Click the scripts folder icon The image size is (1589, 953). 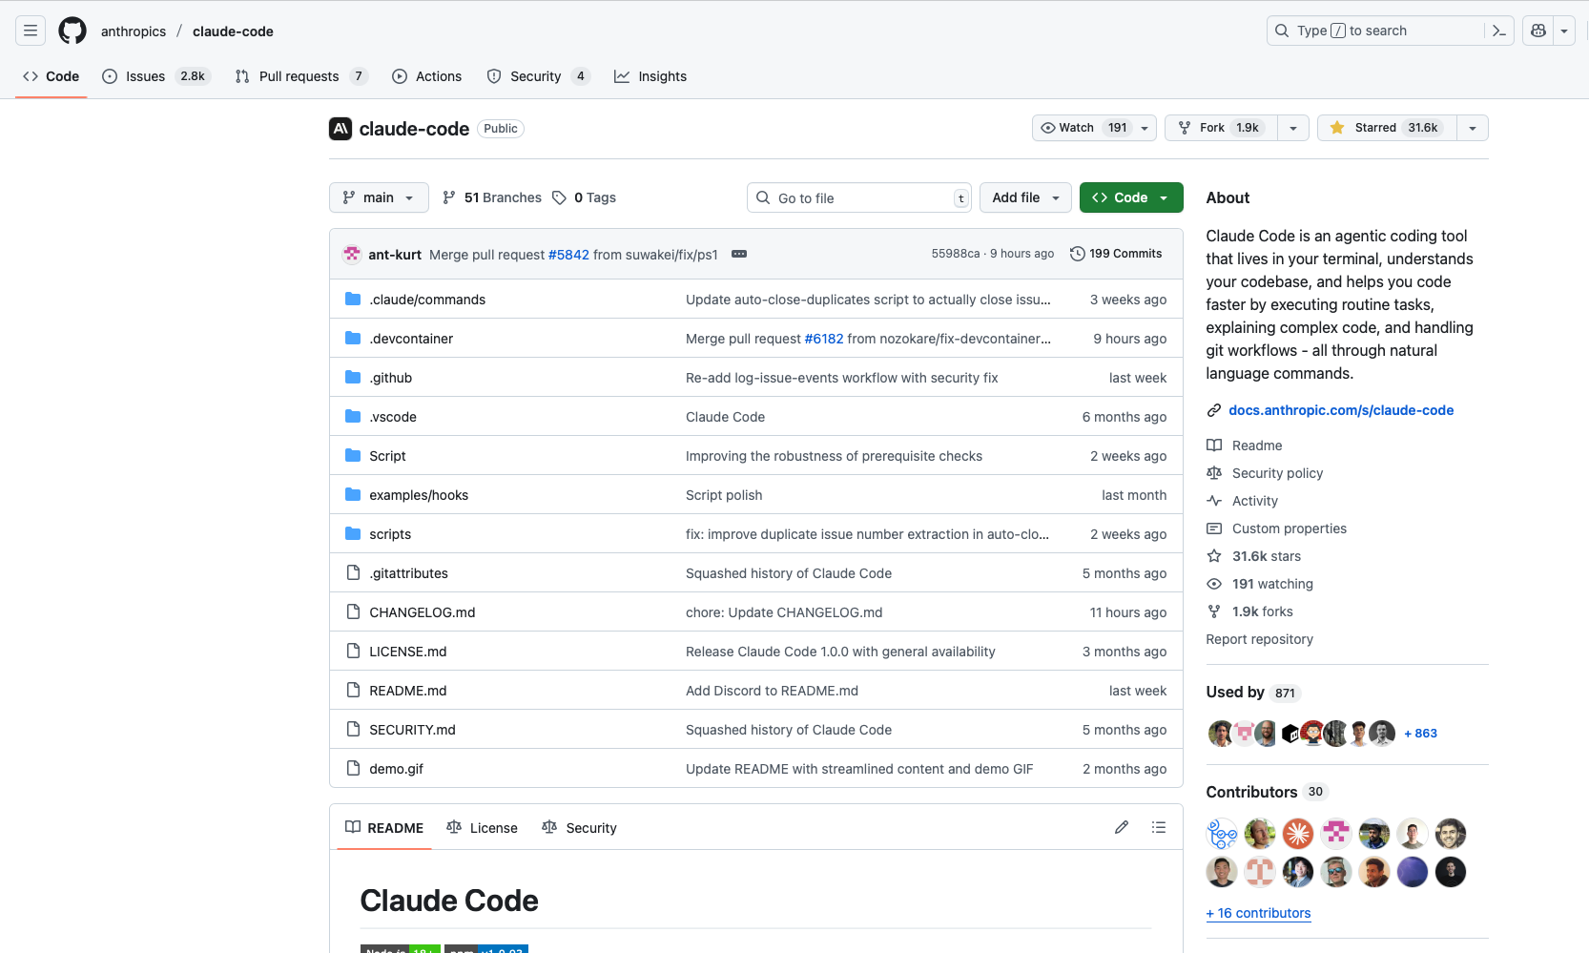353,534
